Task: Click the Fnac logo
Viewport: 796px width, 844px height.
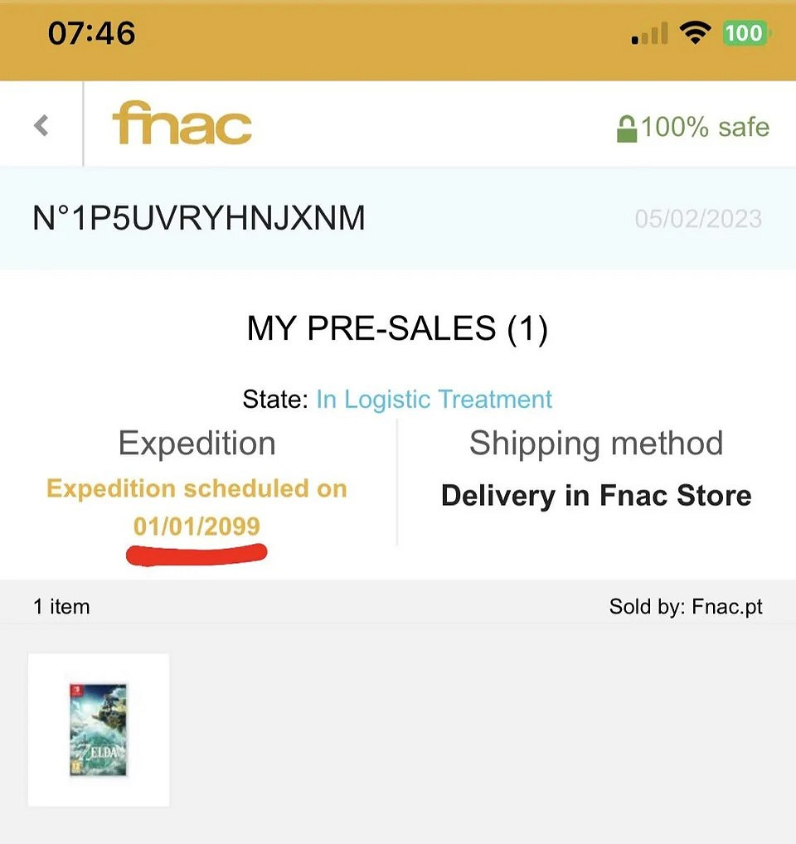Action: coord(182,124)
